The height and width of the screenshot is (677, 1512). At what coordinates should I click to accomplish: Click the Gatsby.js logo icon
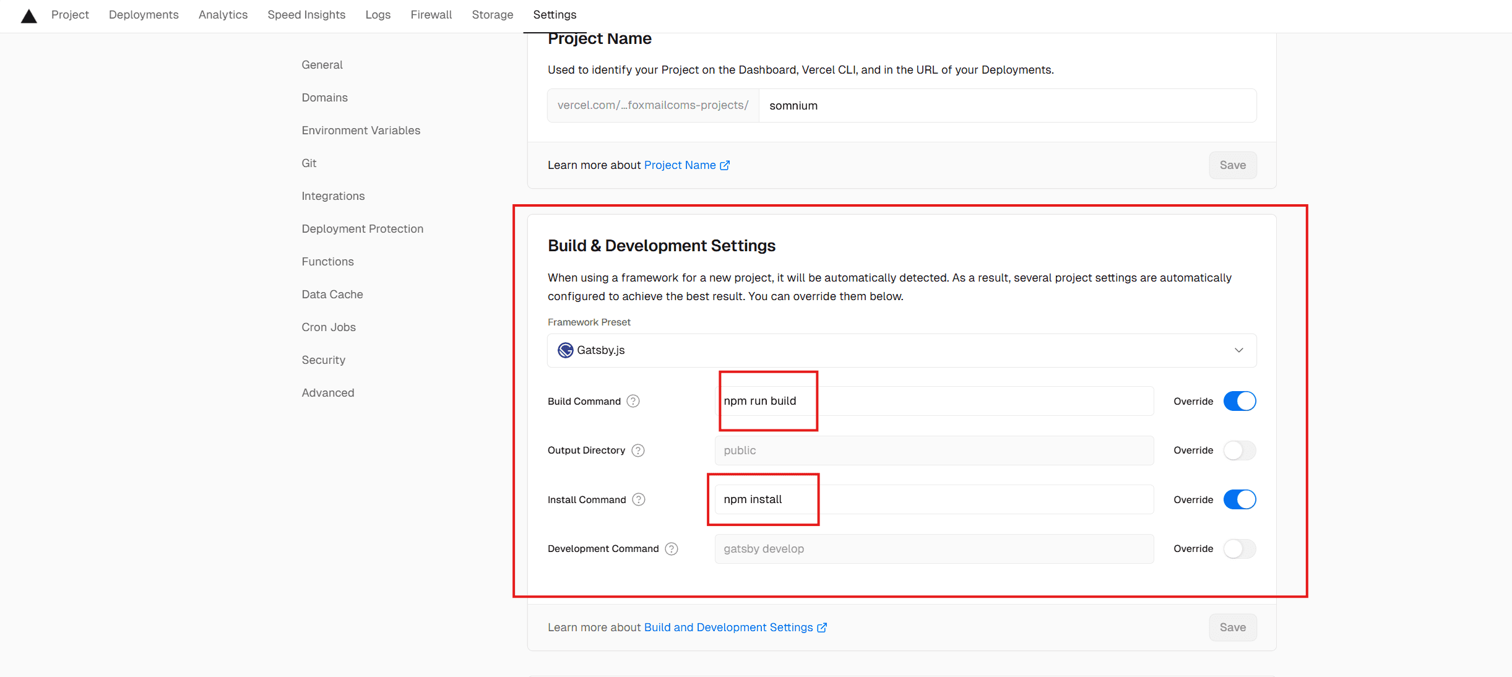[565, 350]
